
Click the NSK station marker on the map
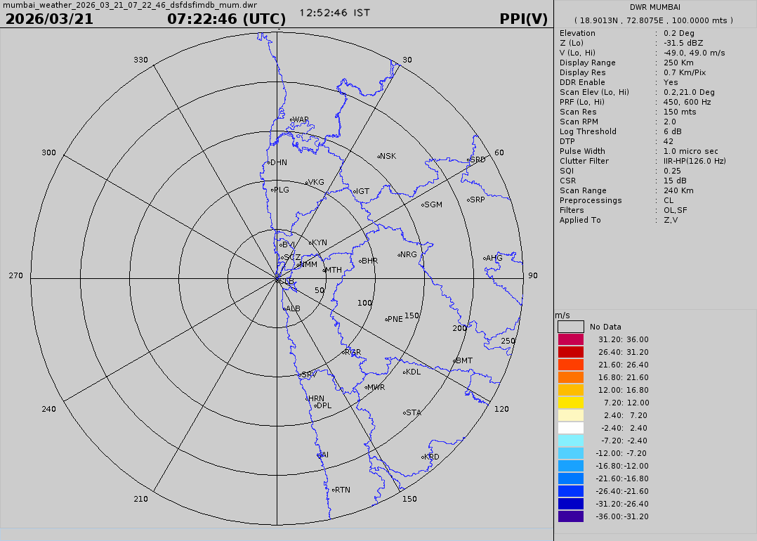[379, 156]
